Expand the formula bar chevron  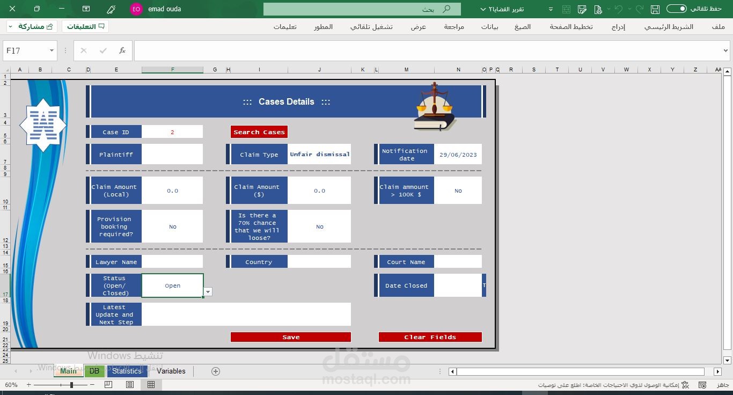pyautogui.click(x=725, y=50)
